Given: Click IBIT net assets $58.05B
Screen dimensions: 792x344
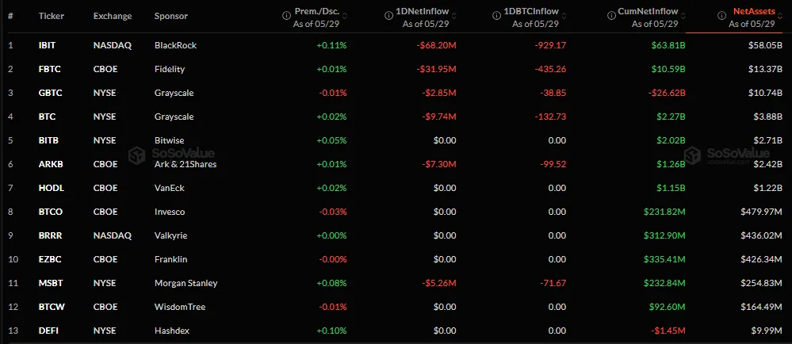Looking at the screenshot, I should 765,45.
